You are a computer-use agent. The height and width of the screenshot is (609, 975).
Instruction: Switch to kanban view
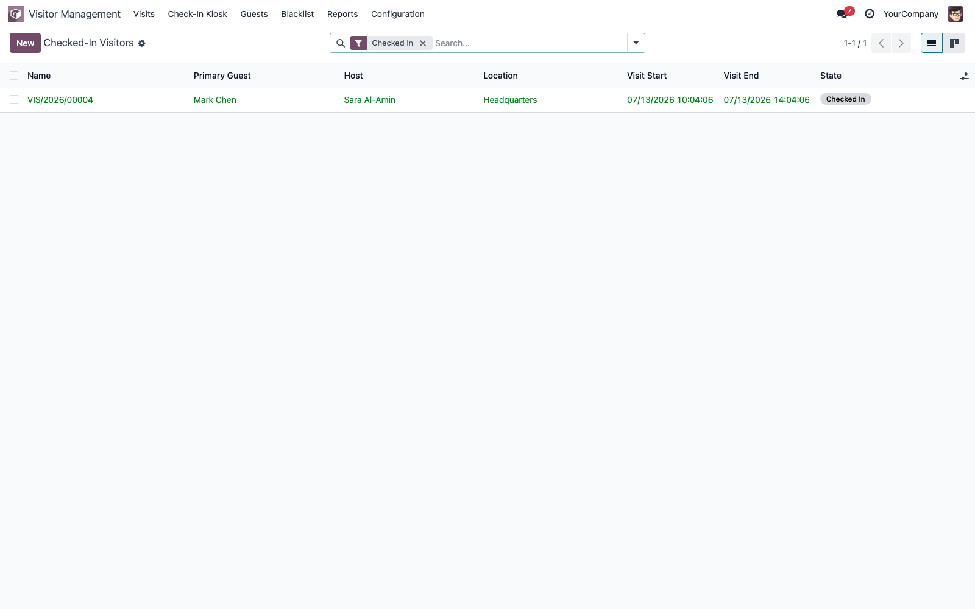954,43
